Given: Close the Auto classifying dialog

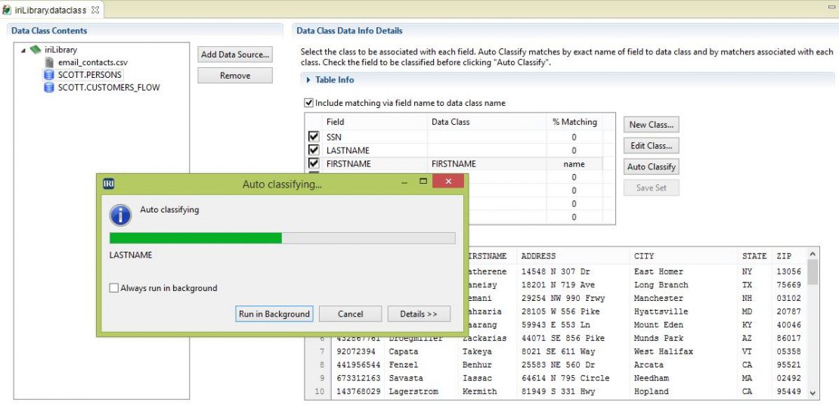Looking at the screenshot, I should [x=448, y=181].
